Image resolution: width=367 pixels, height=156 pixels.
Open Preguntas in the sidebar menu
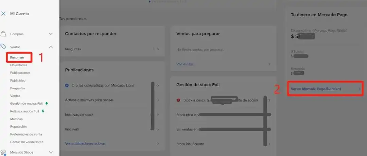pyautogui.click(x=18, y=88)
